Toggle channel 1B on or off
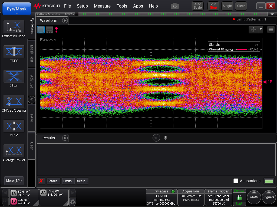The width and height of the screenshot is (277, 207). pos(14,201)
